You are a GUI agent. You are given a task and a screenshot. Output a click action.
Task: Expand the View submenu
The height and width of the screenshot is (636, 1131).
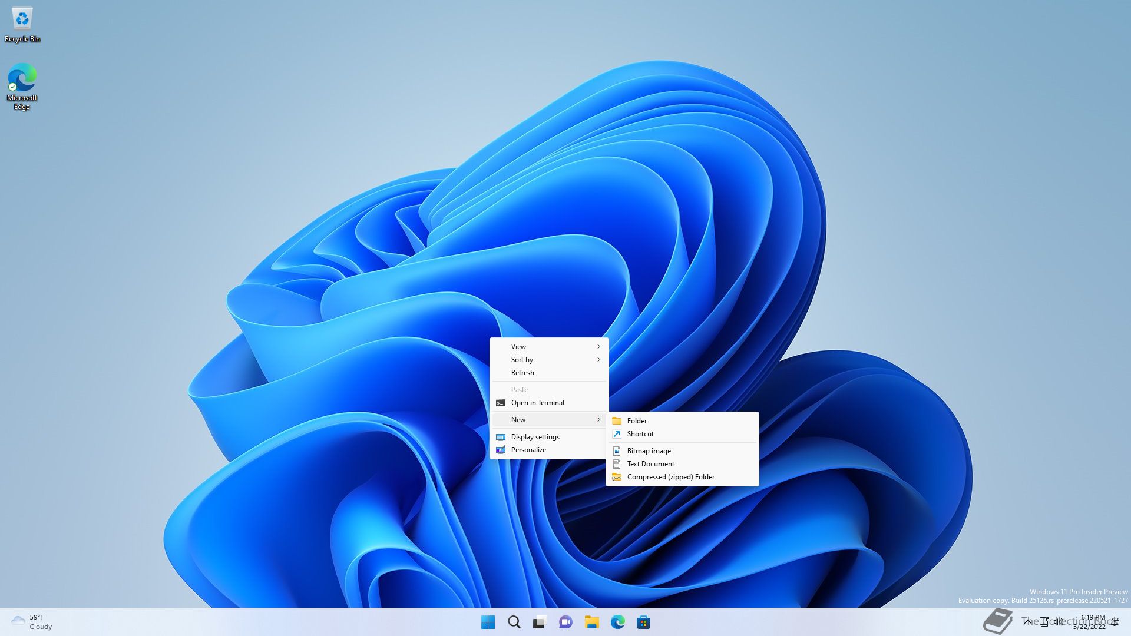(x=549, y=346)
